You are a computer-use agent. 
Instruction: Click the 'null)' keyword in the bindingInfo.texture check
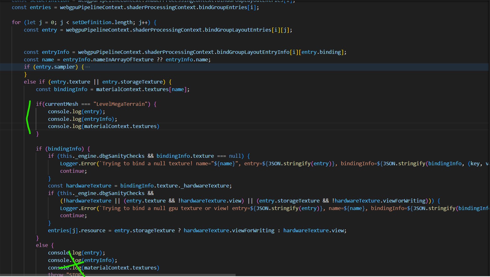pyautogui.click(x=237, y=156)
